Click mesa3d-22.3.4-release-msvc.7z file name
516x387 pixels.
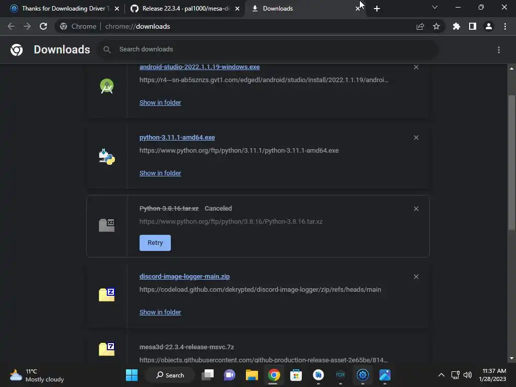point(186,347)
